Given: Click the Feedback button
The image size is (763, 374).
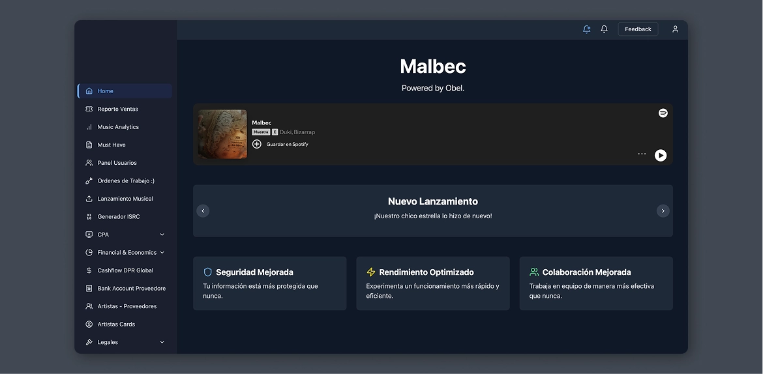Looking at the screenshot, I should coord(637,29).
